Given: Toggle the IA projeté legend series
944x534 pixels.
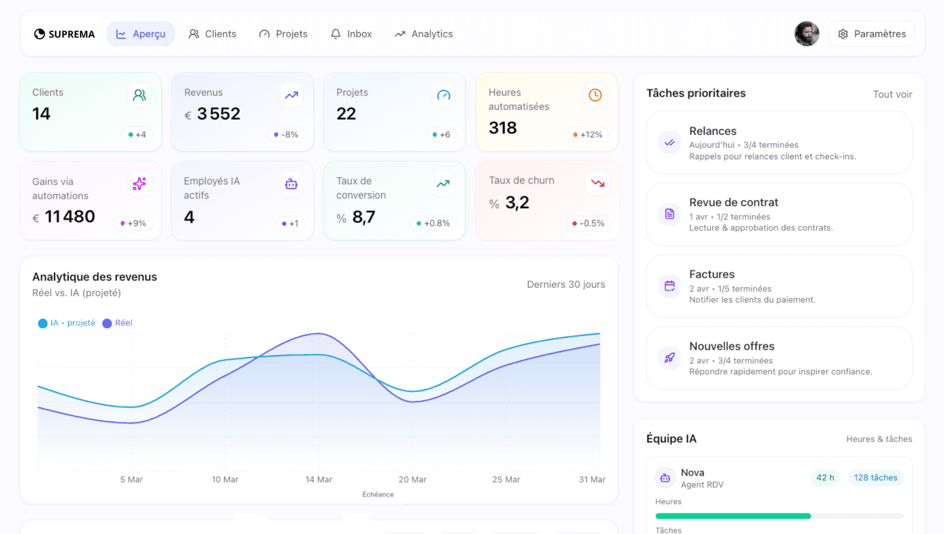Looking at the screenshot, I should pyautogui.click(x=66, y=323).
